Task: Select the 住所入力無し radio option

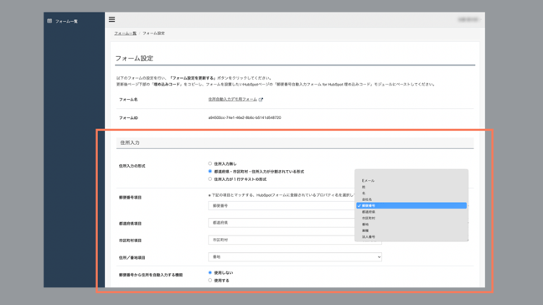Action: (x=209, y=163)
